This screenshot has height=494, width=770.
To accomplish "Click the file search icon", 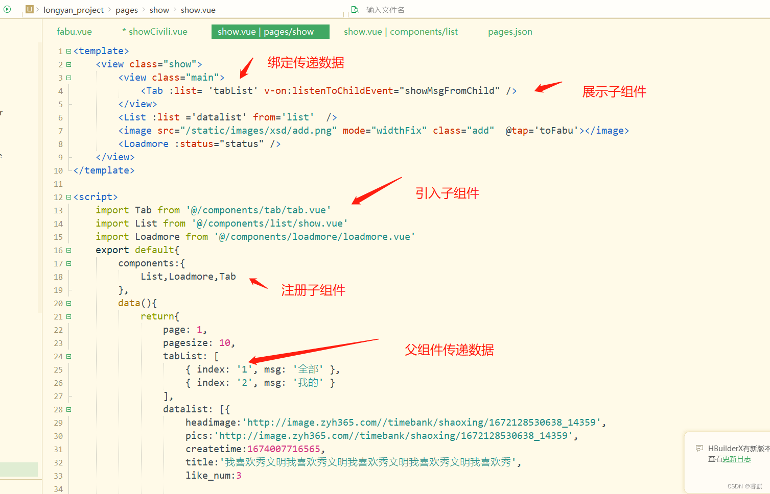I will (x=355, y=10).
